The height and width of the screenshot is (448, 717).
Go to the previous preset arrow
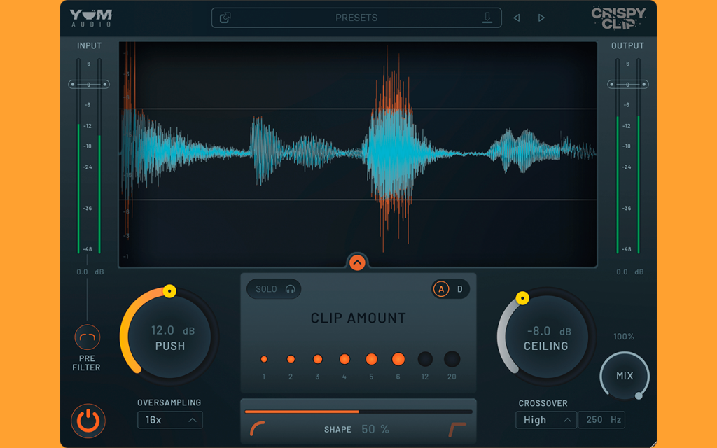pos(517,17)
